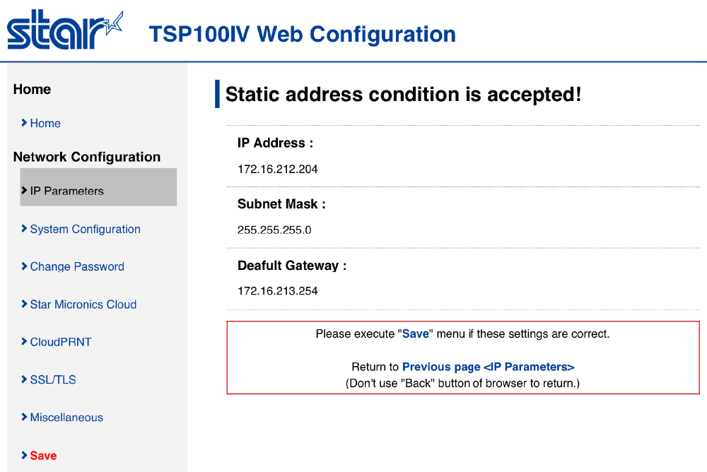Viewport: 707px width, 472px height.
Task: Click chevron icon beside red Save
Action: coord(25,456)
